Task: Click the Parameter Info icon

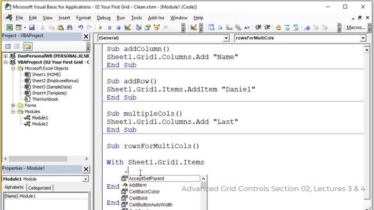Action: pyautogui.click(x=238, y=27)
